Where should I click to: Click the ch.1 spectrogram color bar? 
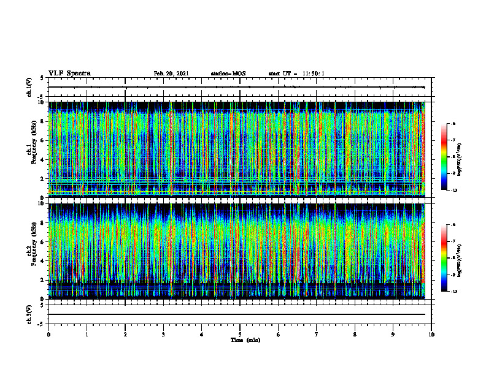point(444,157)
